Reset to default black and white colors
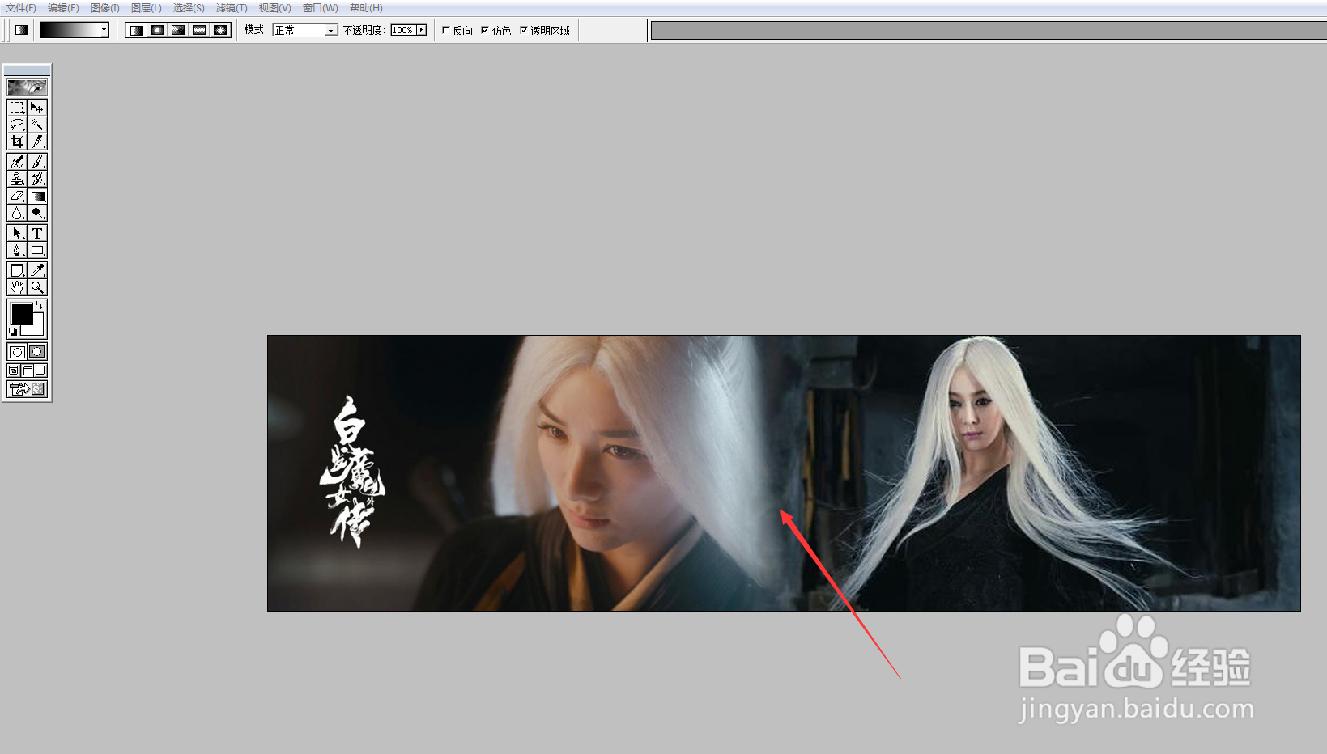Viewport: 1327px width, 754px height. [x=13, y=332]
